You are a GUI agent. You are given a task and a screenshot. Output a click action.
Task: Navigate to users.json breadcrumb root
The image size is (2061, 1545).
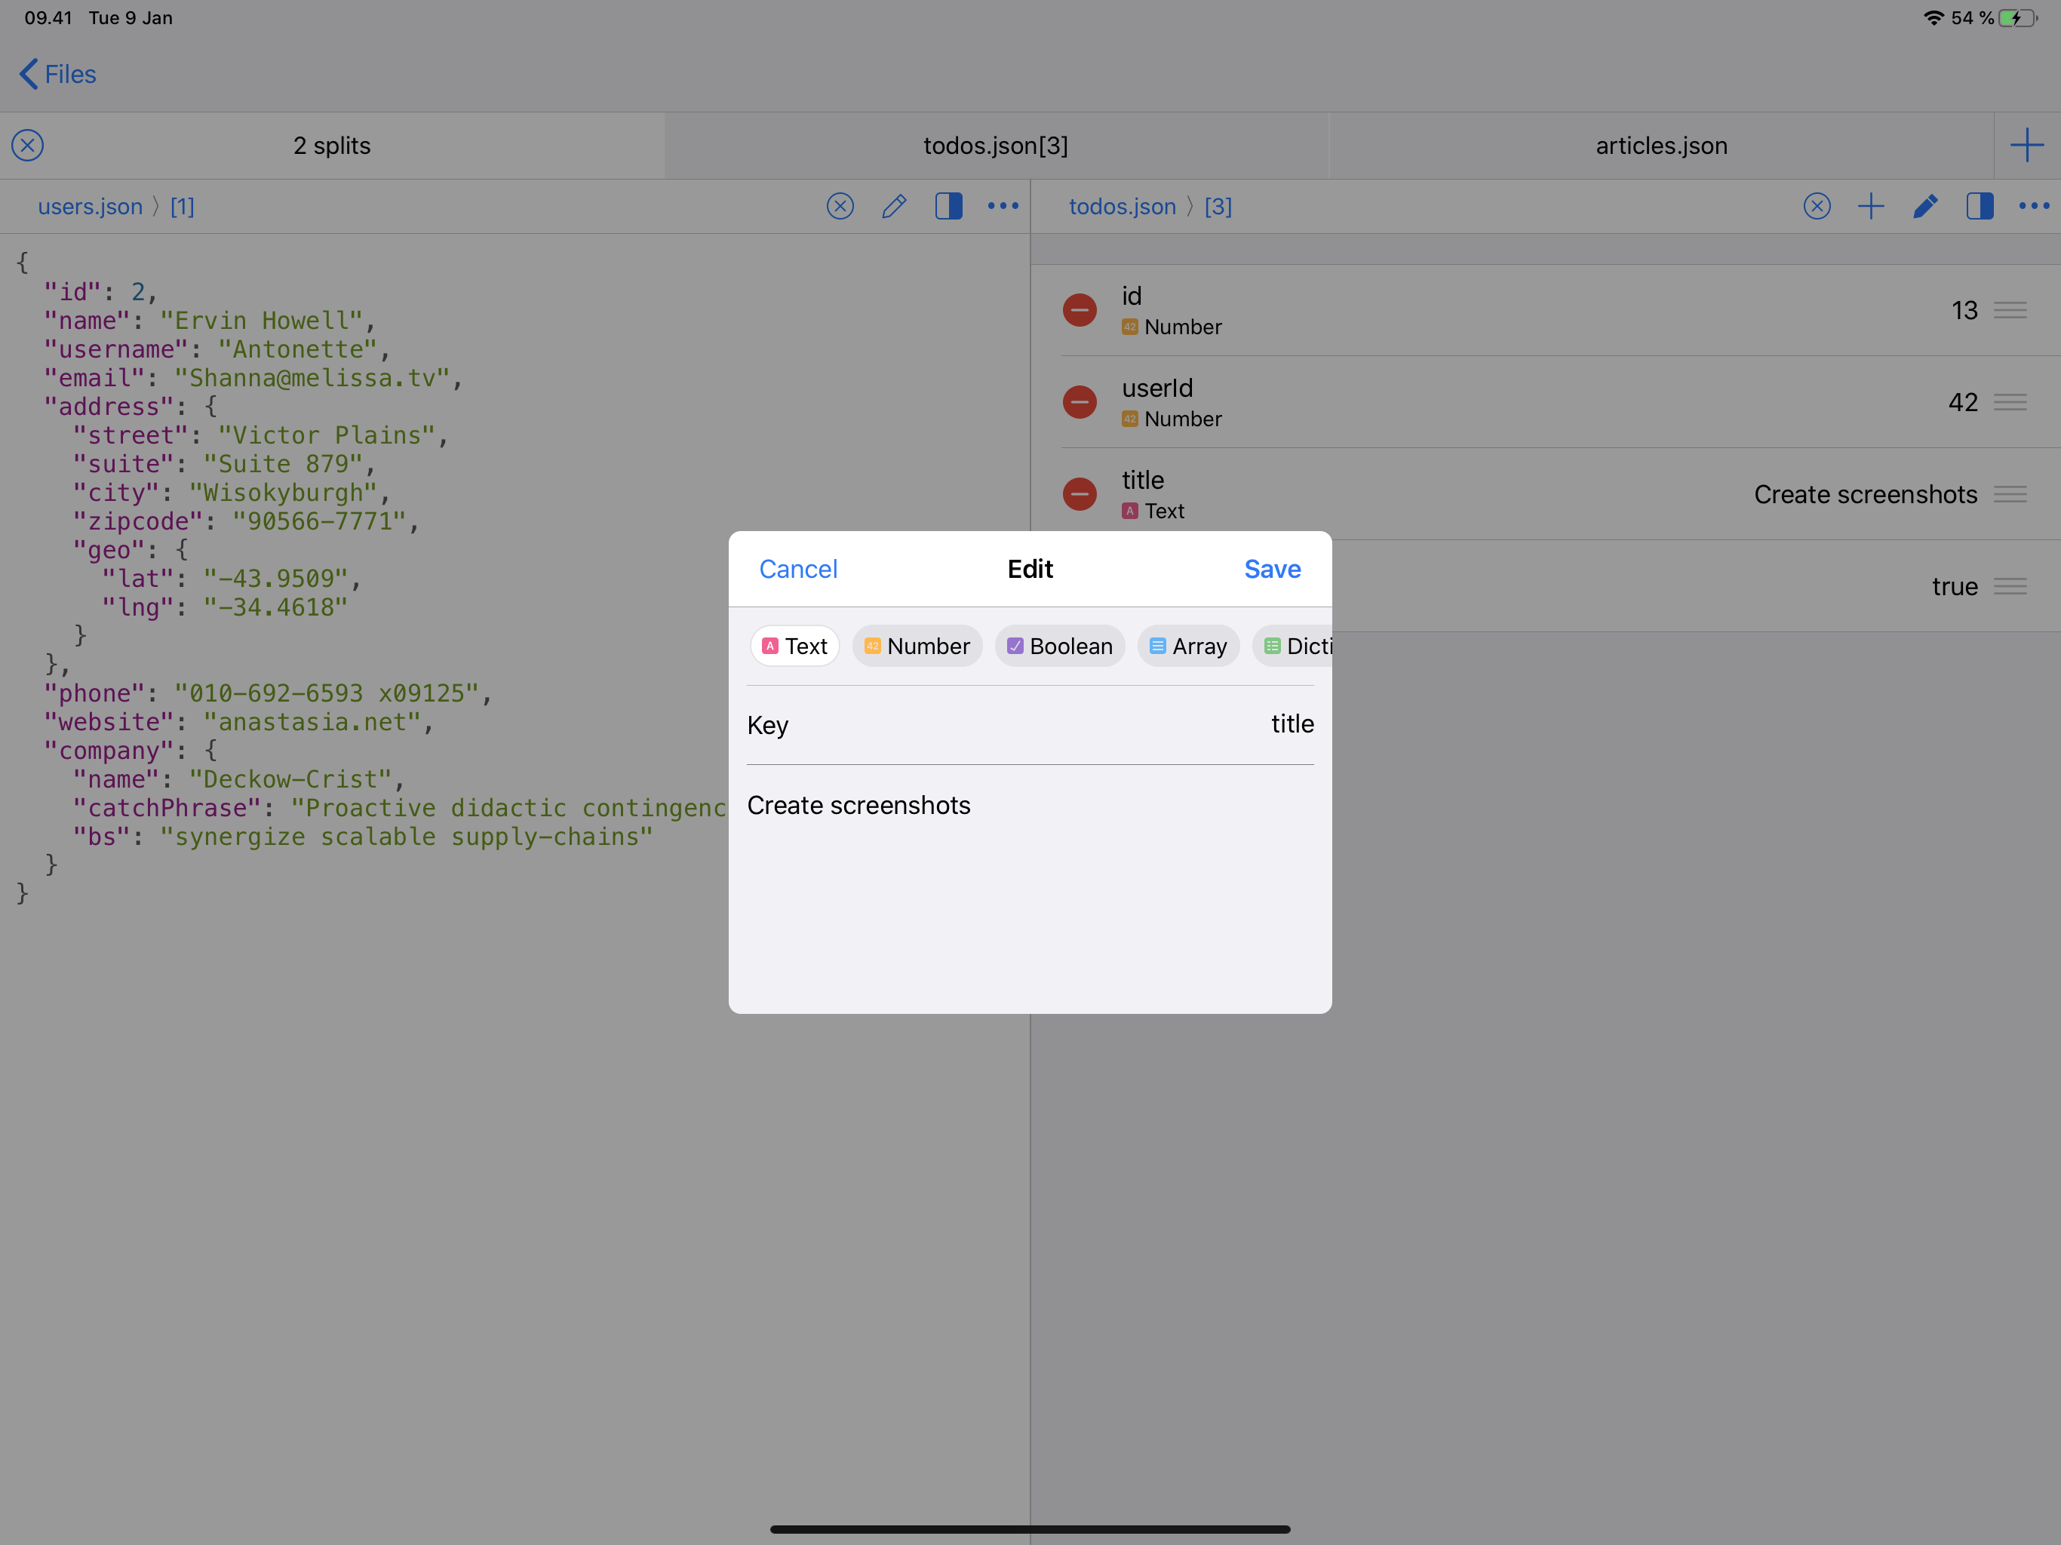(91, 206)
